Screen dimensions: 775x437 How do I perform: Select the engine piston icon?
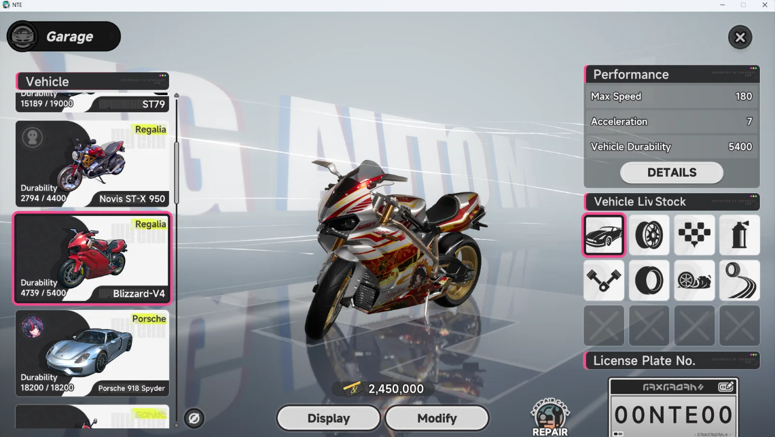(603, 280)
